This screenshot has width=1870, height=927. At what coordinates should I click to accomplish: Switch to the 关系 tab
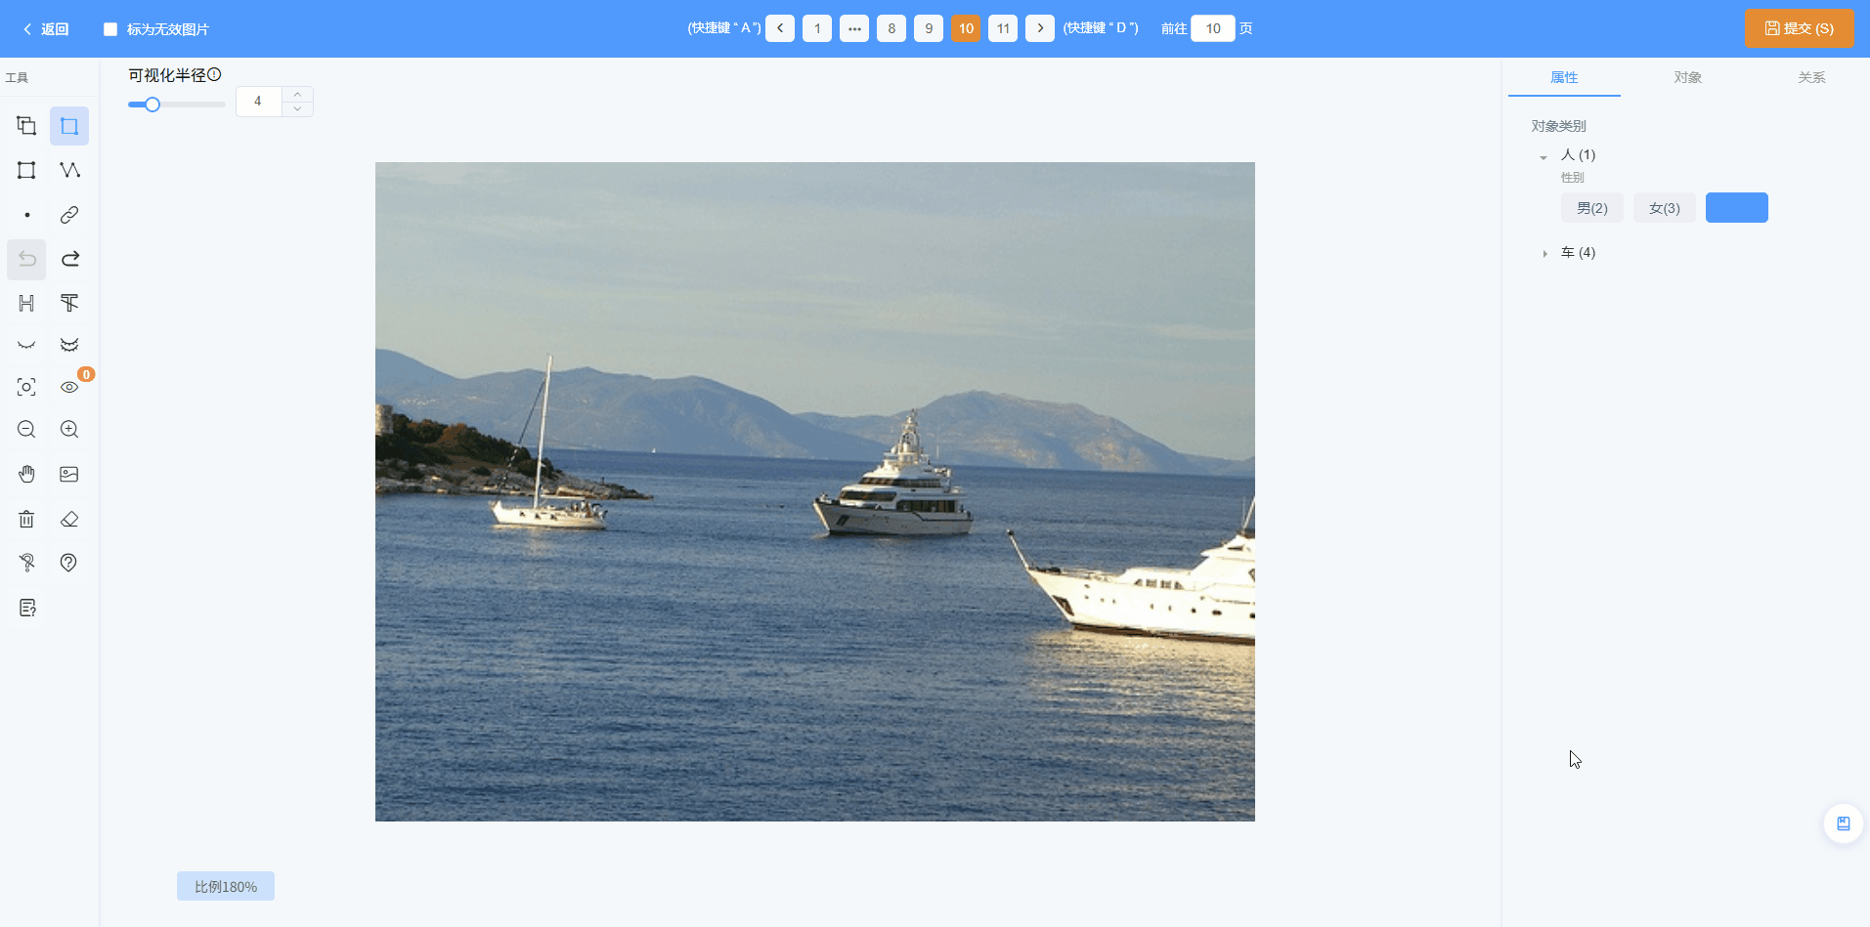1811,77
